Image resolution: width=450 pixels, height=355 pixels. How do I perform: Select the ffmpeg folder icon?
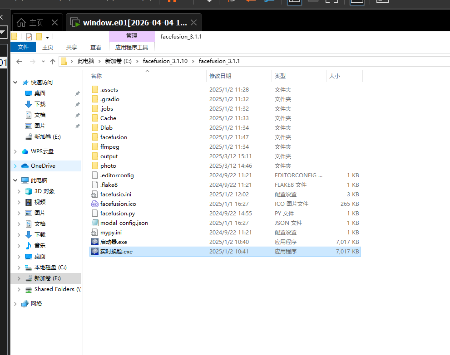(95, 147)
